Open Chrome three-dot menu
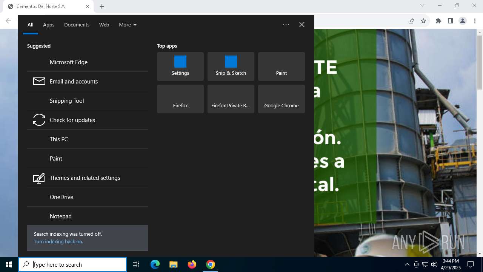This screenshot has height=272, width=483. tap(475, 21)
